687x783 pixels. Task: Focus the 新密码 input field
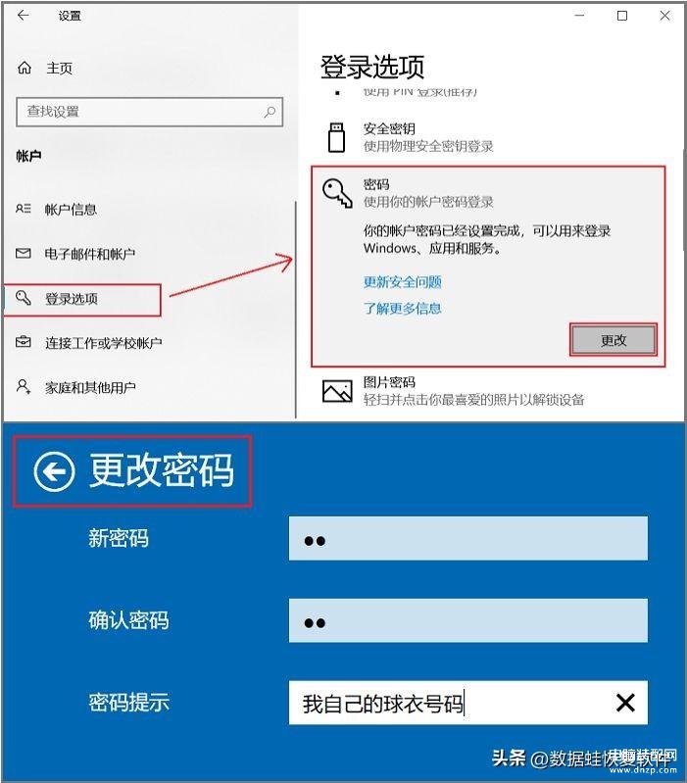pyautogui.click(x=467, y=538)
